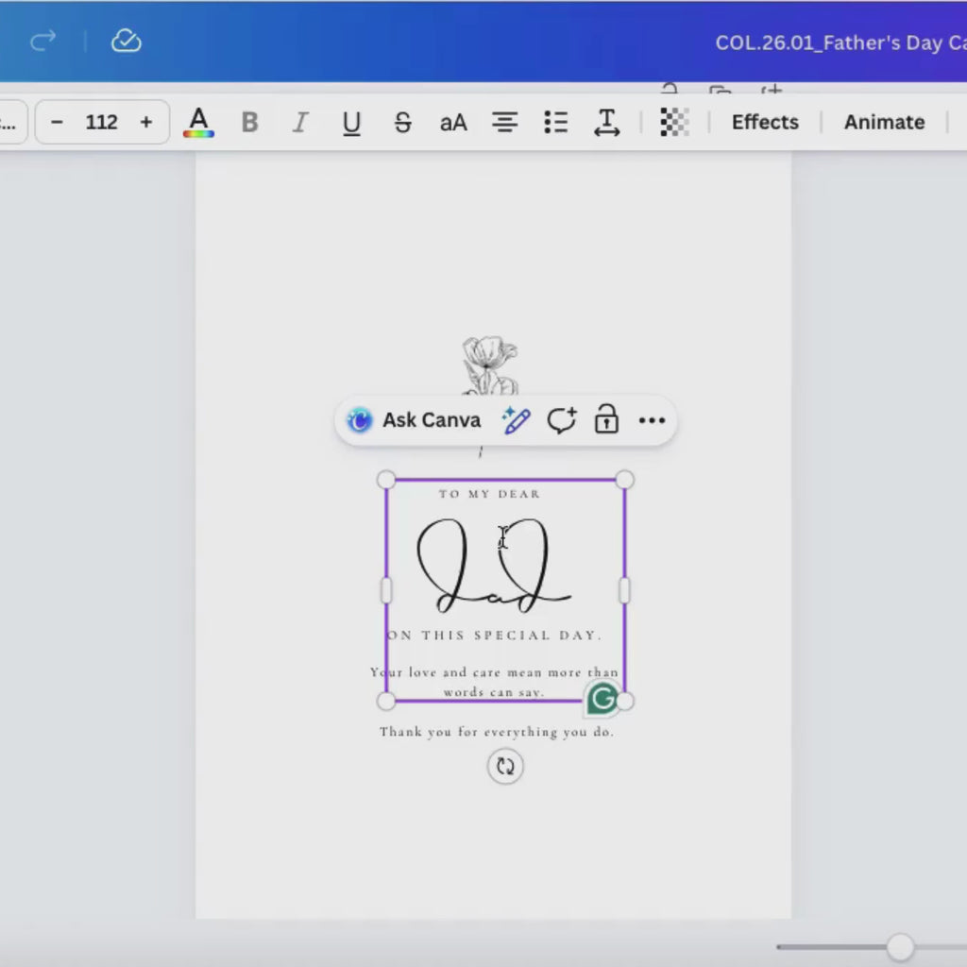Click the zoom slider knob
Screen dimensions: 967x967
pyautogui.click(x=900, y=946)
